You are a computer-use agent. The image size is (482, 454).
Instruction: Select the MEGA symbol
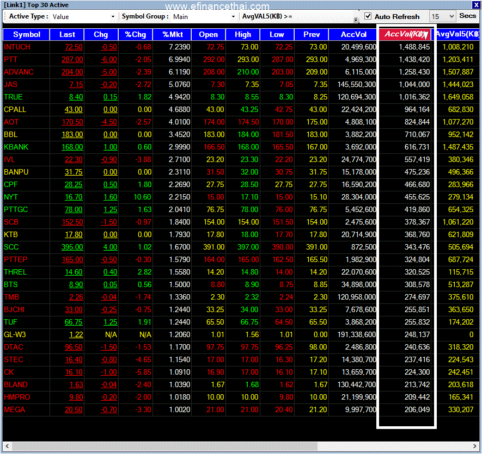pos(15,410)
